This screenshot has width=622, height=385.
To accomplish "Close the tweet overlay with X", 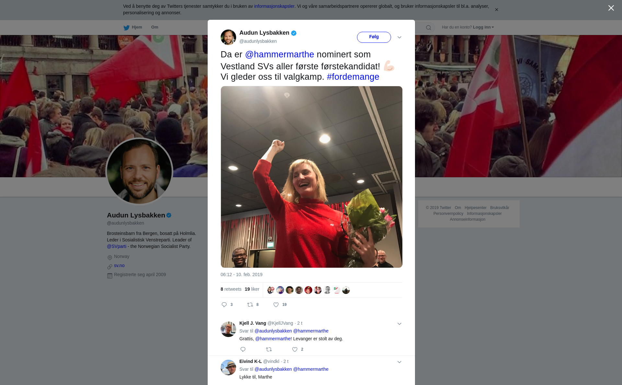I will [x=611, y=8].
